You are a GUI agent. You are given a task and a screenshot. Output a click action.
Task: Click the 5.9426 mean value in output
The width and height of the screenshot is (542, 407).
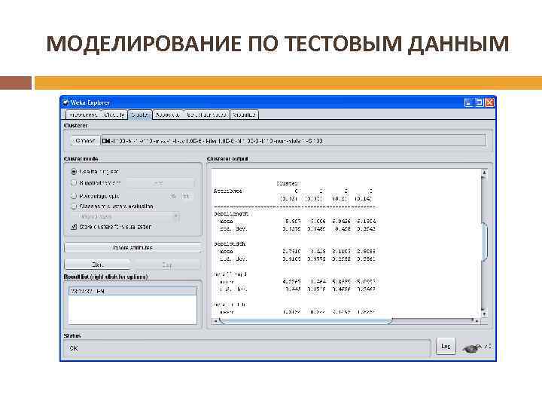tap(341, 221)
